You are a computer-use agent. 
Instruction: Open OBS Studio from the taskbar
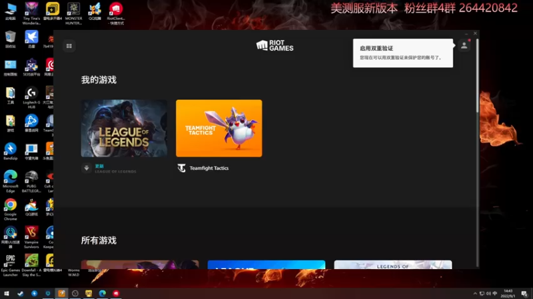(x=75, y=293)
